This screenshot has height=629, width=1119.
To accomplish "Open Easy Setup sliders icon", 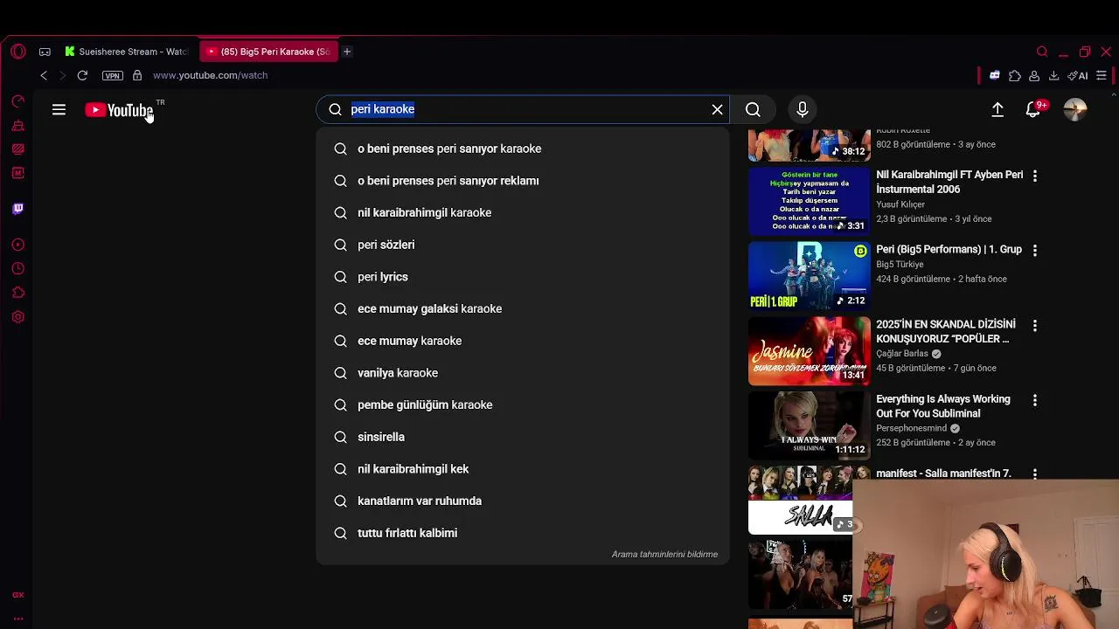I will [x=1102, y=76].
